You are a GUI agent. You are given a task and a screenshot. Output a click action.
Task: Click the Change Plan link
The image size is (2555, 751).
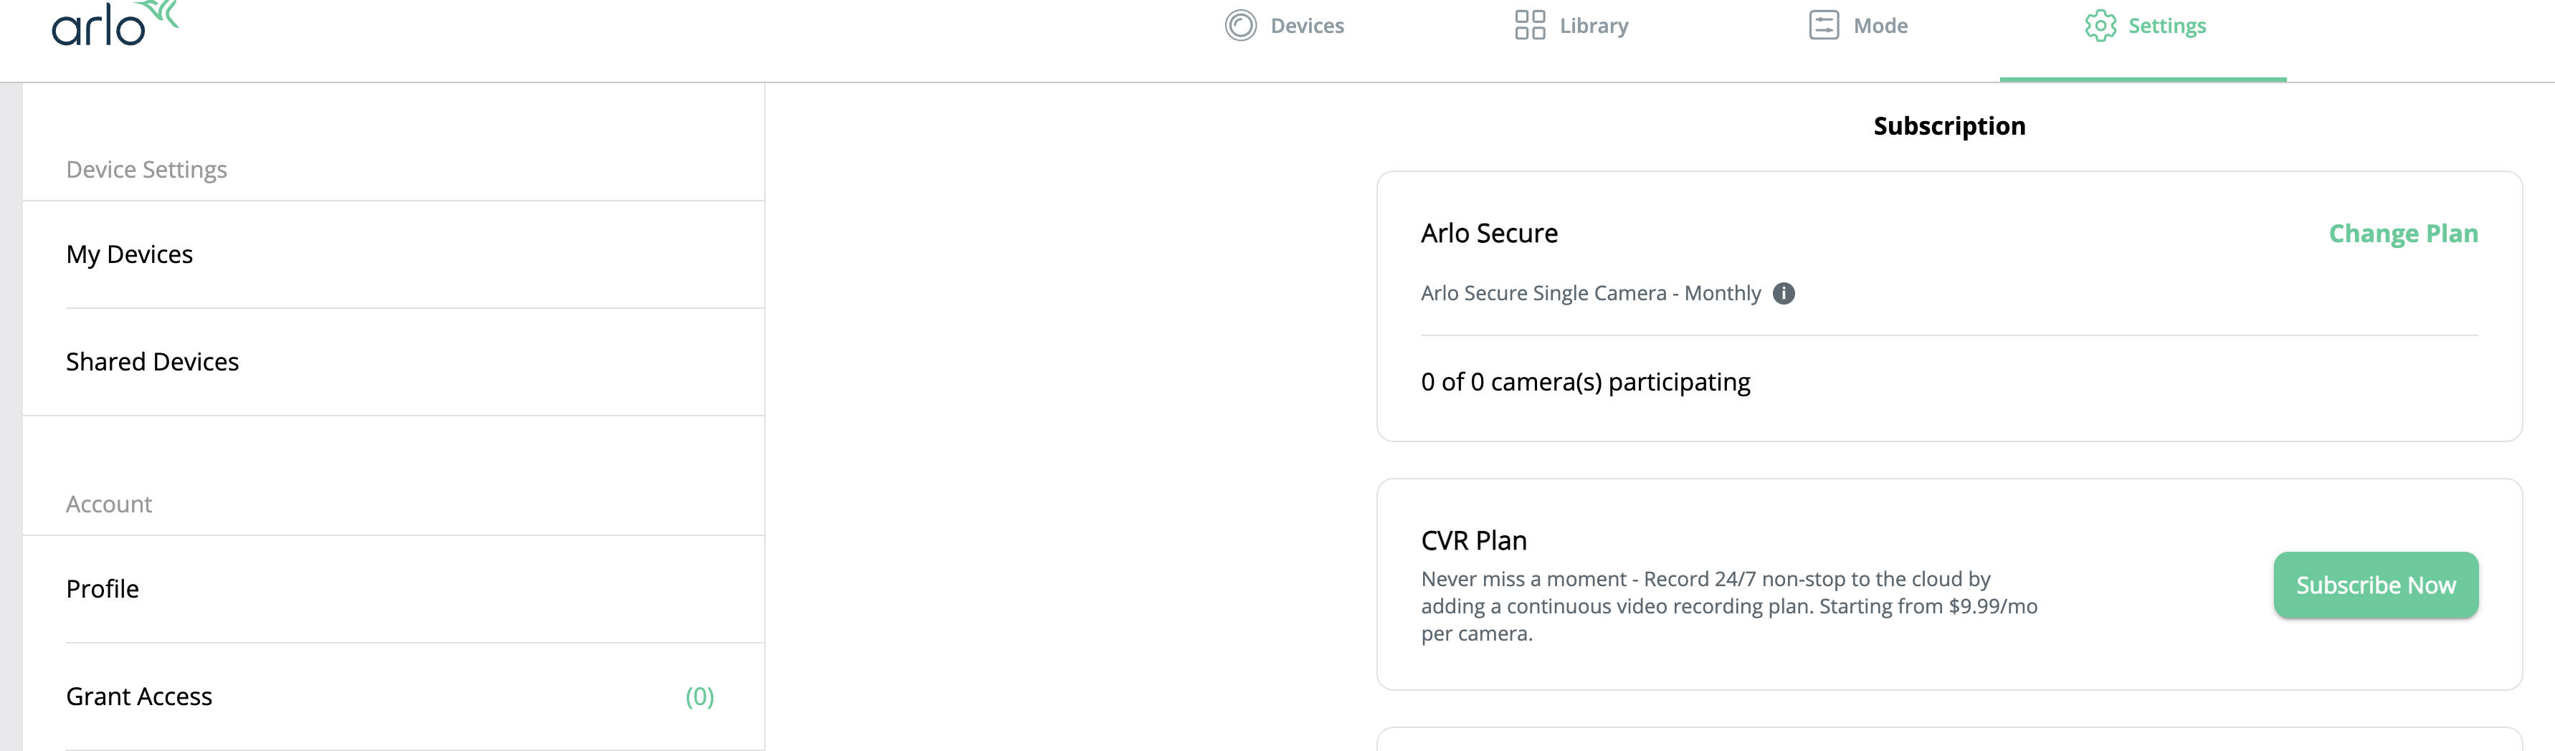tap(2402, 234)
